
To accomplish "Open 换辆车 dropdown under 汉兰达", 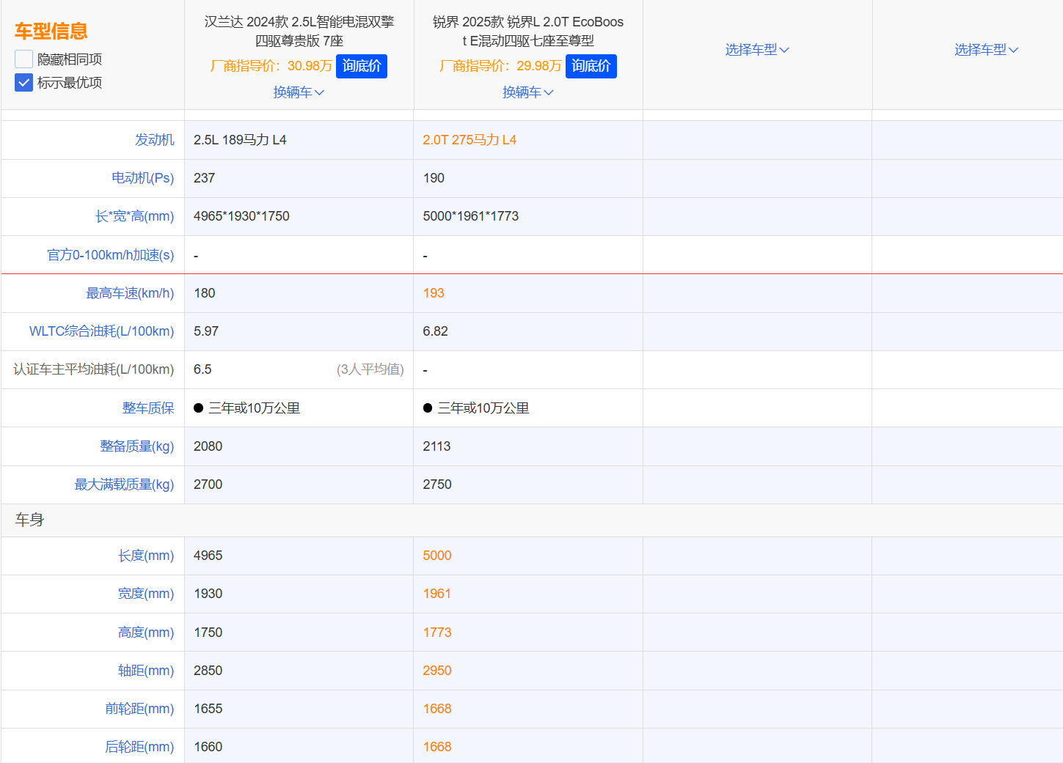I will [299, 92].
